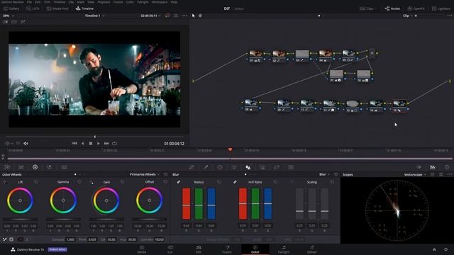Open the Scopes panel three-dot options menu
The height and width of the screenshot is (255, 454).
pos(449,174)
